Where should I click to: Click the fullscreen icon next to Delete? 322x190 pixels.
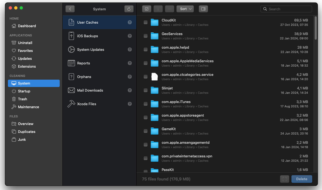pos(284,179)
